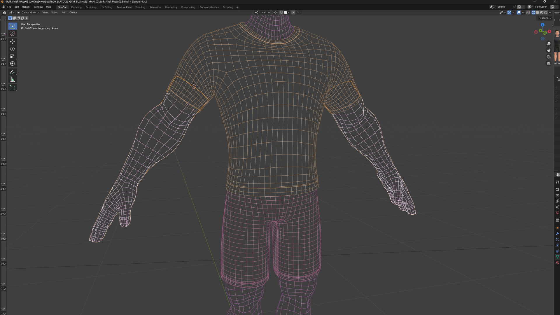The width and height of the screenshot is (560, 315).
Task: Set selection mode to Extend
Action: coord(14,18)
